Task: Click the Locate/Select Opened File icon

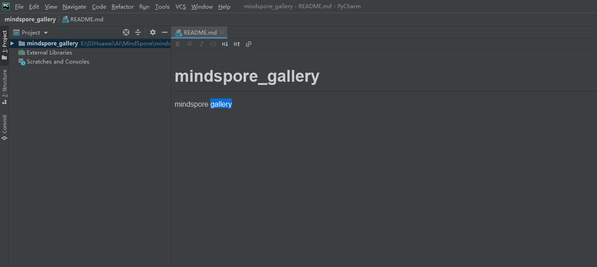Action: [126, 33]
